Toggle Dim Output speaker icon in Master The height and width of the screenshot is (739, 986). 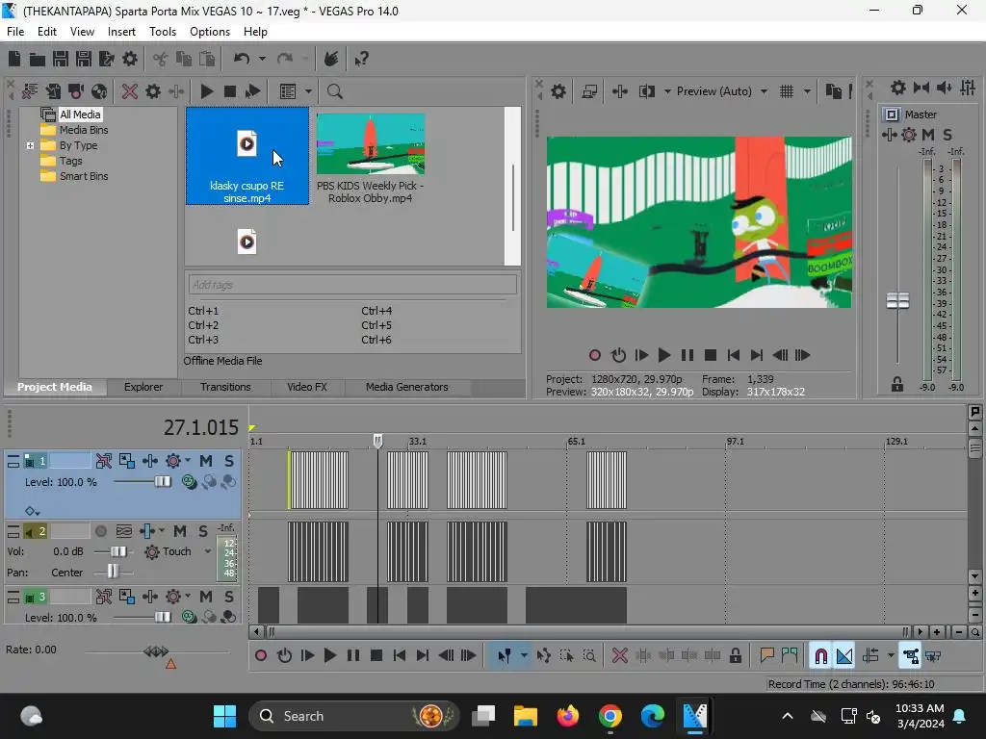(945, 88)
